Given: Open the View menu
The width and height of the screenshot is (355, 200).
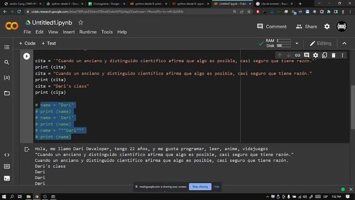Looking at the screenshot, I should pos(53,32).
